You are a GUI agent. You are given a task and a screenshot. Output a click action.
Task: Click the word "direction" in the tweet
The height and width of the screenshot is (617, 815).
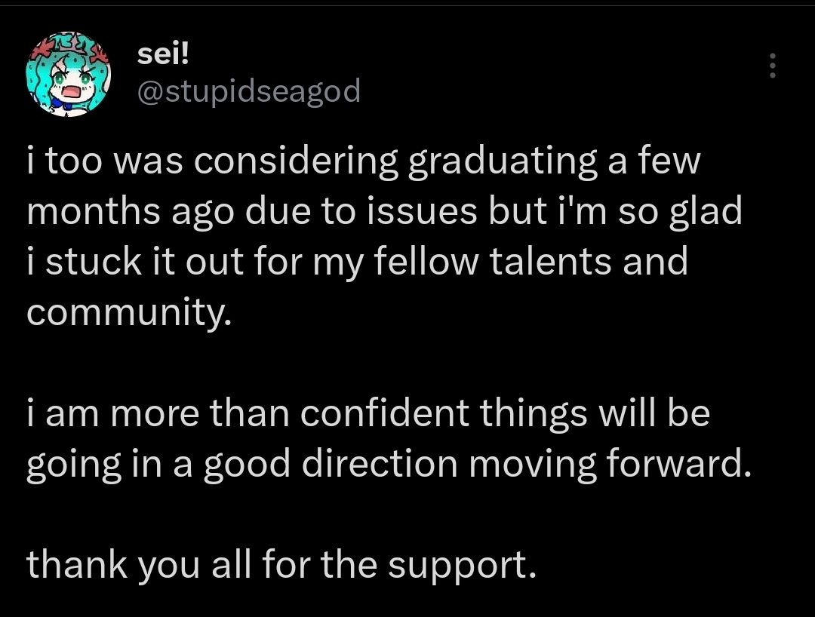point(380,464)
